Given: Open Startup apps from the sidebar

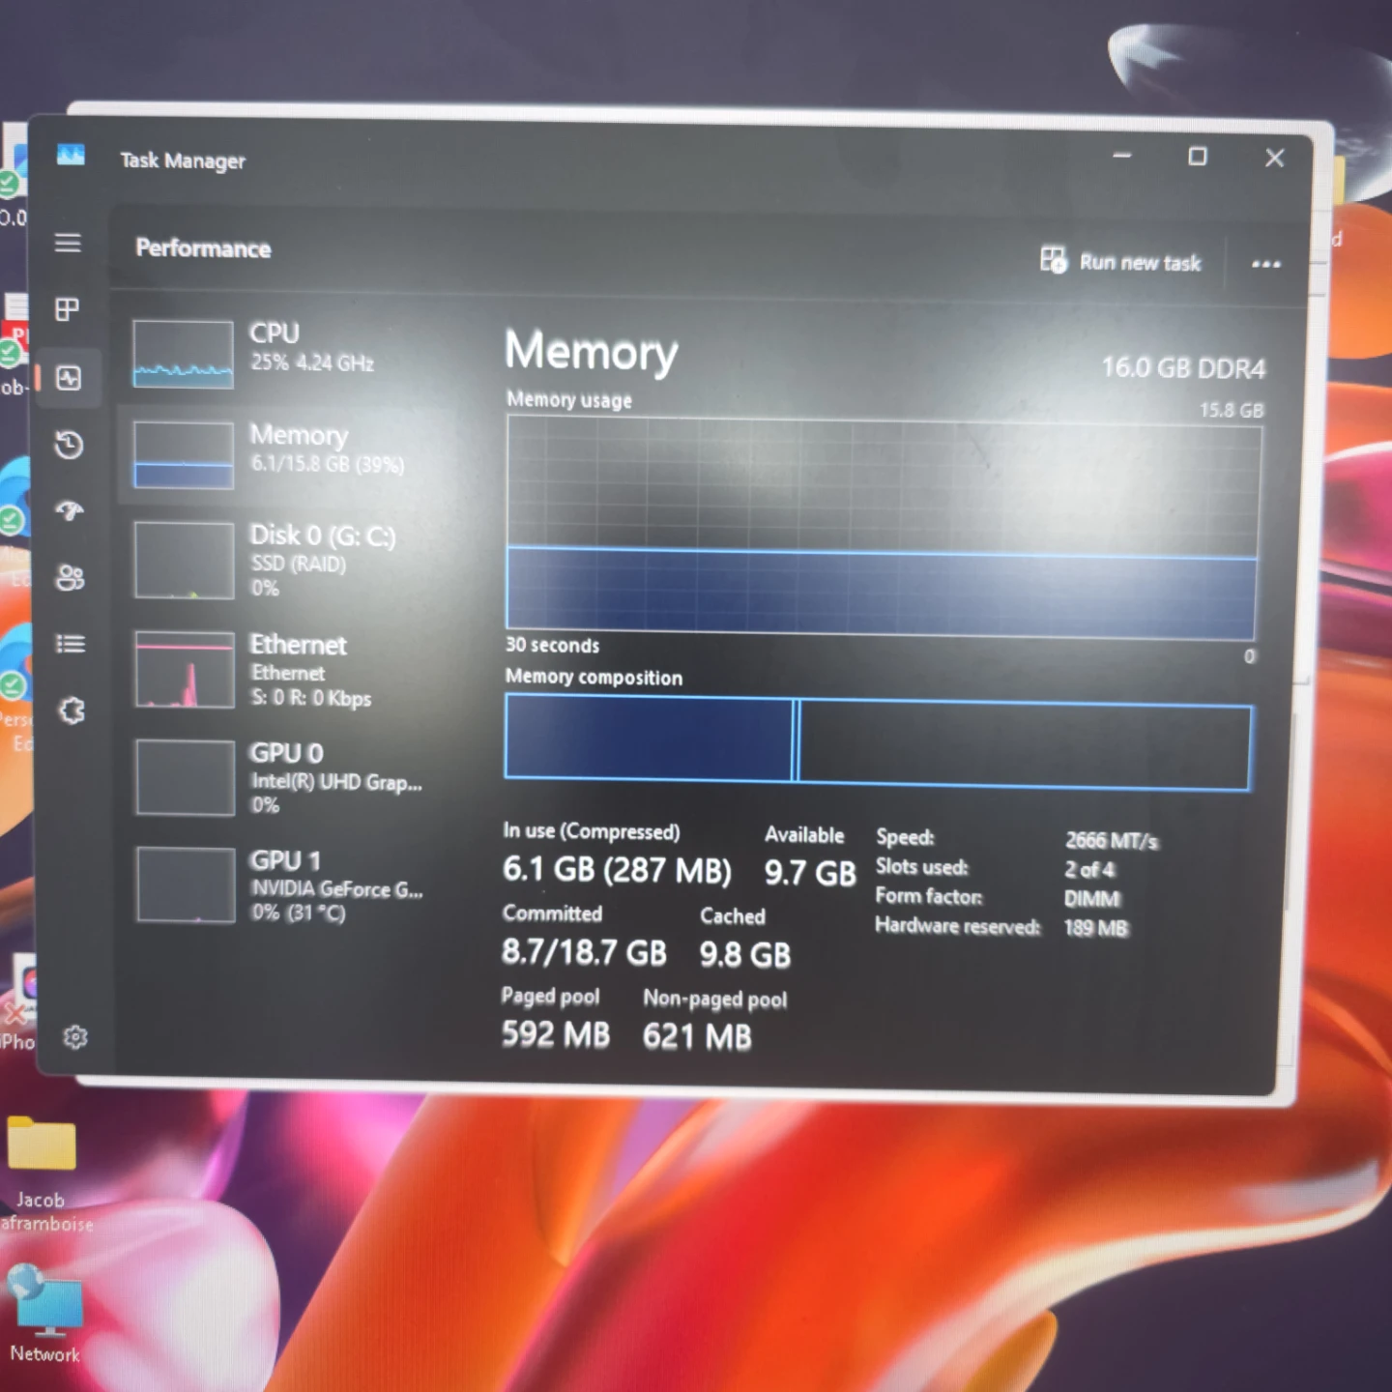Looking at the screenshot, I should [70, 510].
